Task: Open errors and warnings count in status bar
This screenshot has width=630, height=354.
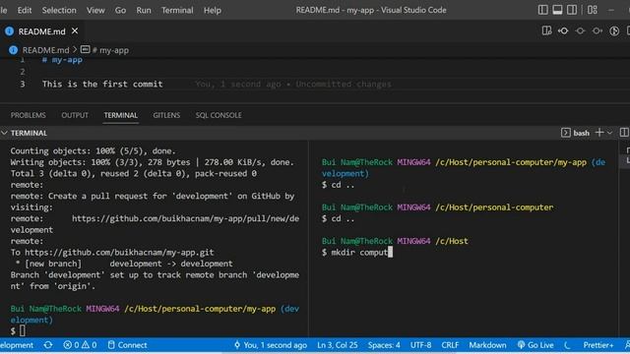Action: (80, 345)
